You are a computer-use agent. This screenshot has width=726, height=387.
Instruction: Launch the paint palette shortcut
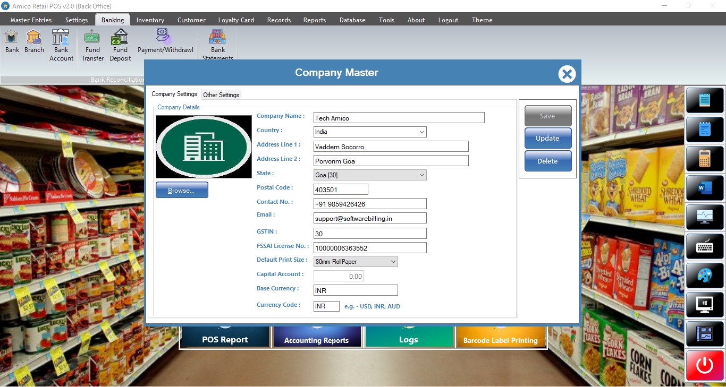tap(705, 276)
